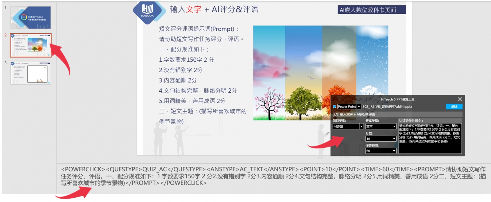This screenshot has height=202, width=491.
Task: Expand the 答案类型 dropdown showing 文本
Action: [x=394, y=126]
